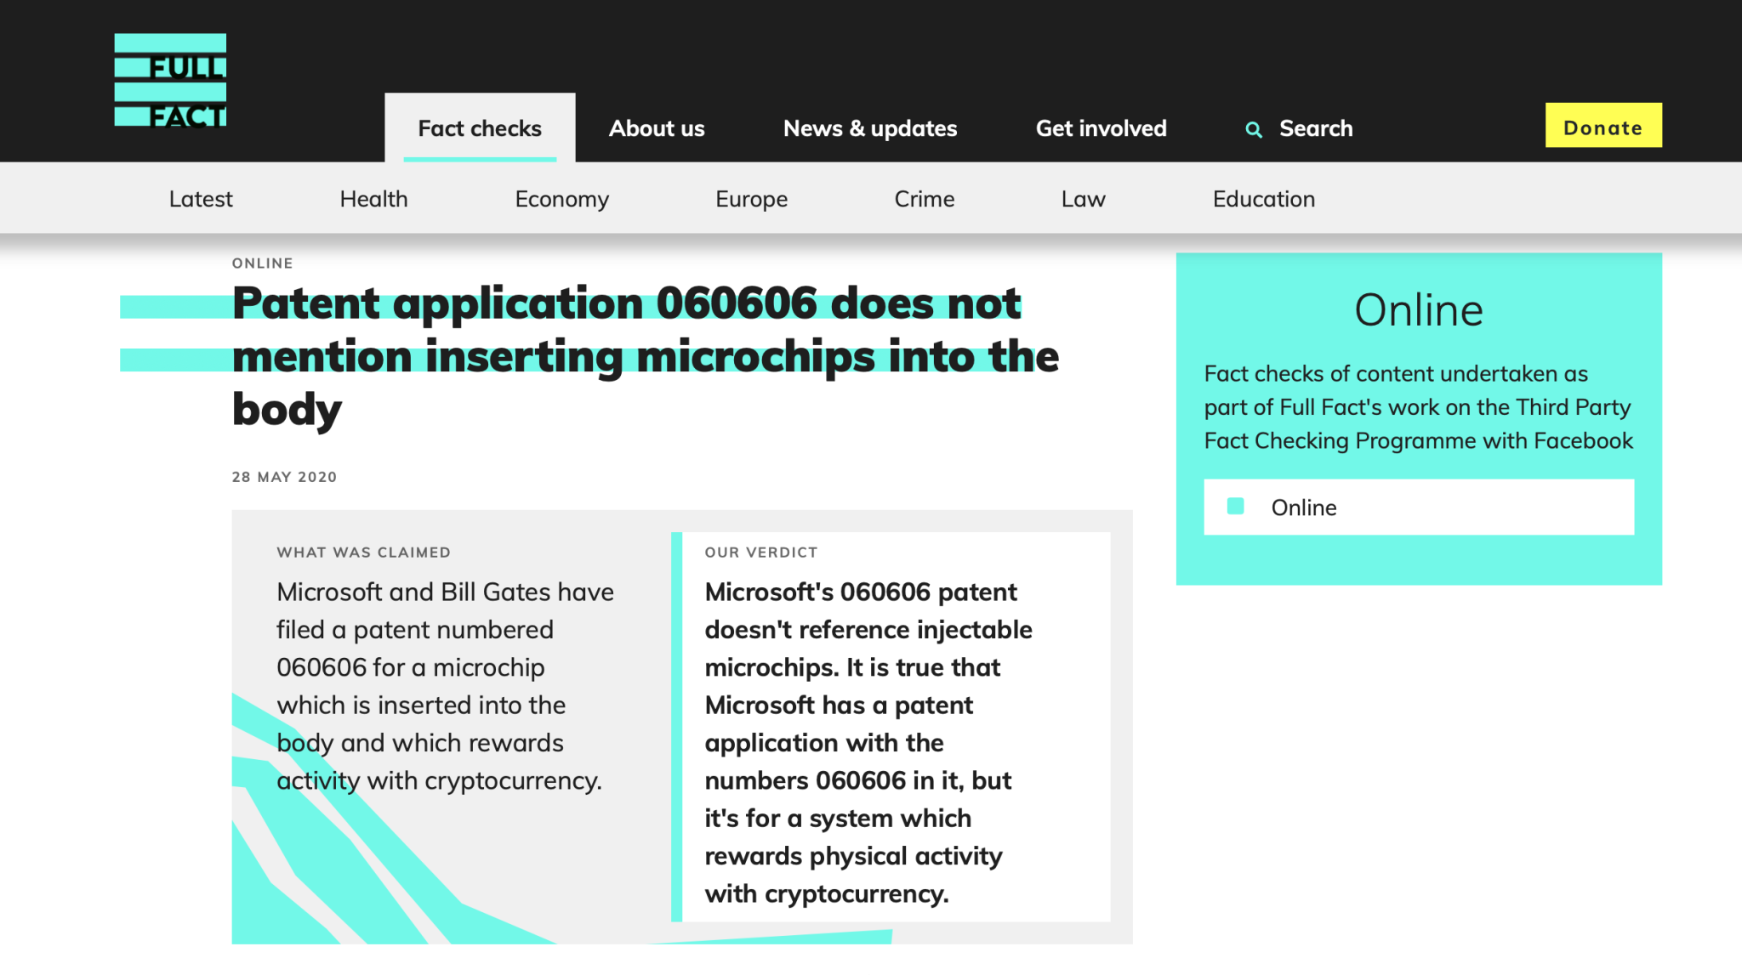Image resolution: width=1742 pixels, height=975 pixels.
Task: Open the Economy category
Action: tap(561, 199)
